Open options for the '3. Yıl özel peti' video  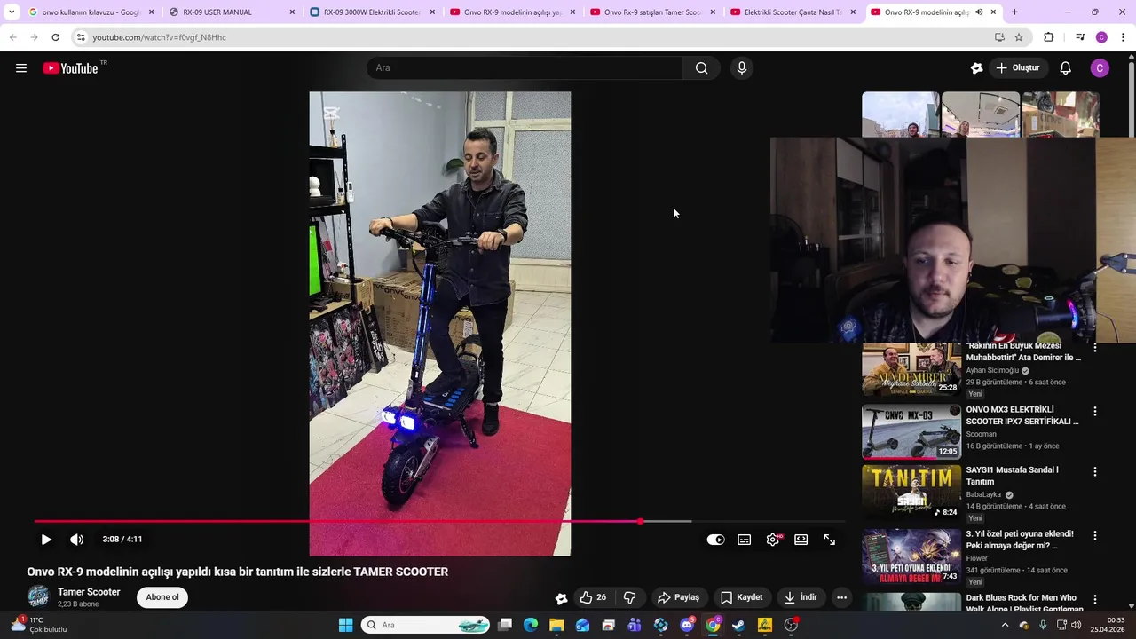pos(1095,536)
